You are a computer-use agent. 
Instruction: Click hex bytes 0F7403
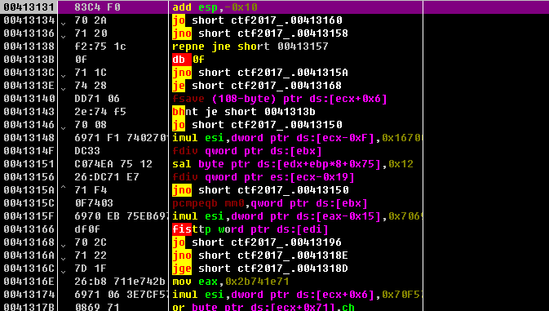(94, 203)
